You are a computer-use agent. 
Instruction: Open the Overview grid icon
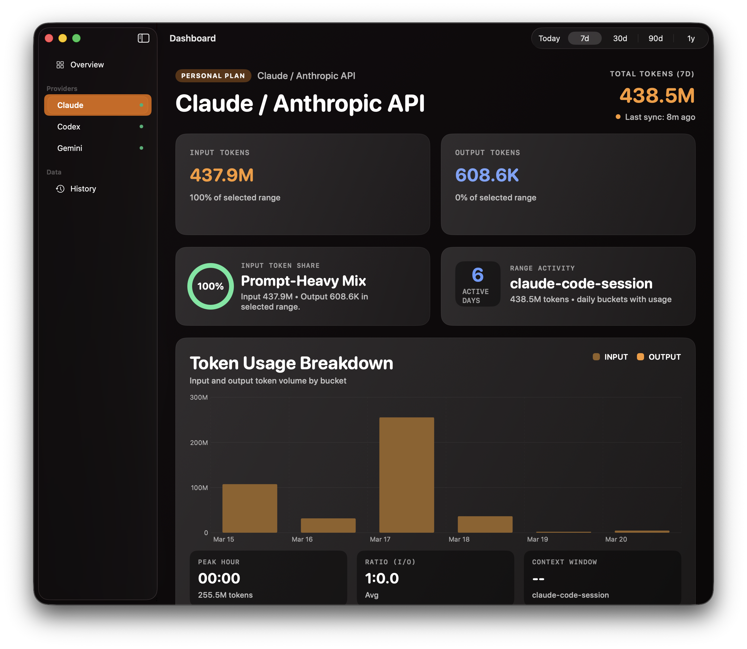[x=61, y=64]
